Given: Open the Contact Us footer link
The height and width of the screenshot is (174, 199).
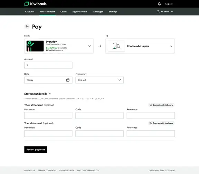Looking at the screenshot, I should [x=29, y=170].
